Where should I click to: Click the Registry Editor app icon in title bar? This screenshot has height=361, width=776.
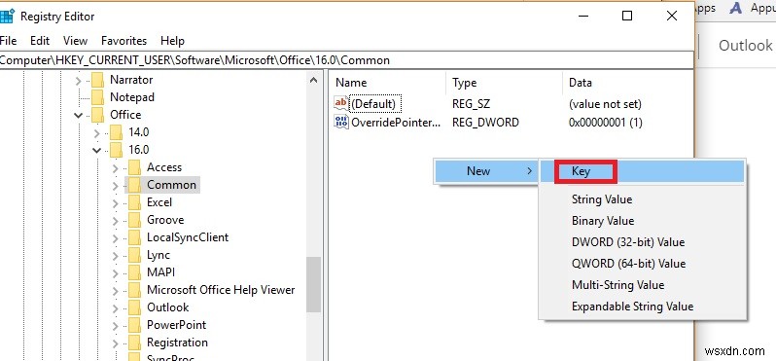coord(7,17)
